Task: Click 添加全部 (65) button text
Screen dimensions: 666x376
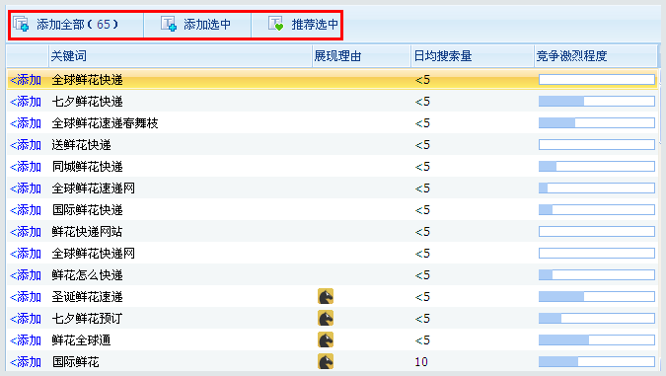Action: click(77, 25)
